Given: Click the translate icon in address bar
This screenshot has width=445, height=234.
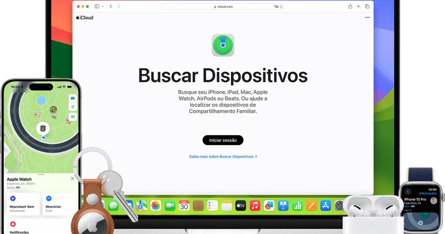Looking at the screenshot, I should 276,6.
